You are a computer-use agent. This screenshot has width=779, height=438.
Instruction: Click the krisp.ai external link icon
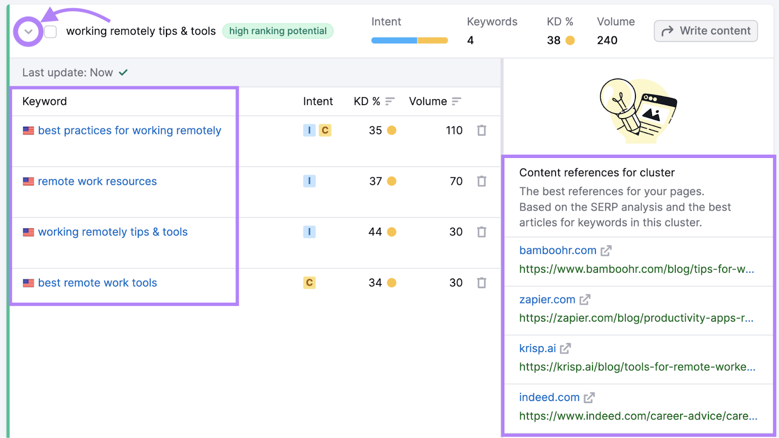point(565,349)
